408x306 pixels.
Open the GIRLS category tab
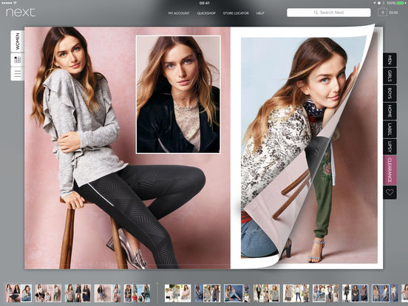coord(390,76)
